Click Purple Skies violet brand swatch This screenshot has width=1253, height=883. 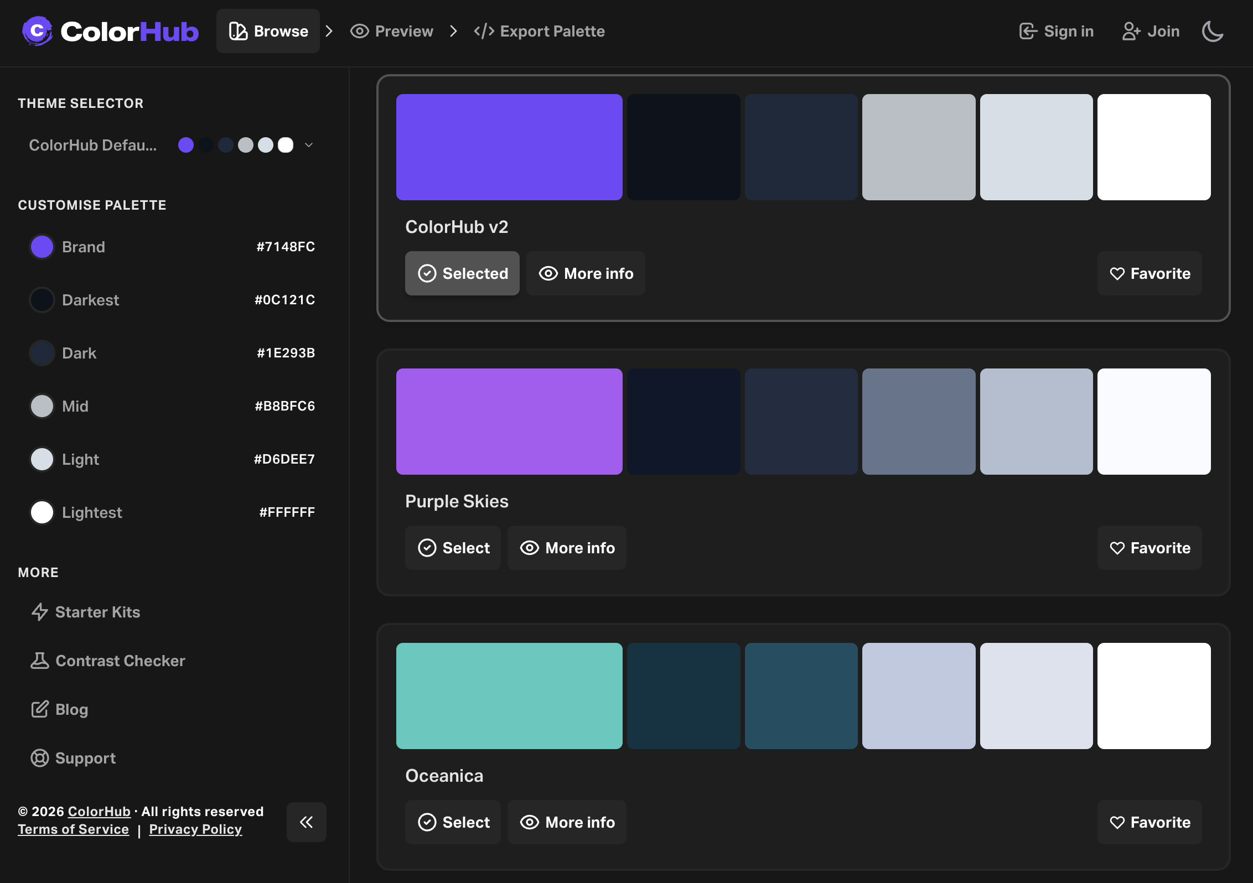click(x=509, y=422)
